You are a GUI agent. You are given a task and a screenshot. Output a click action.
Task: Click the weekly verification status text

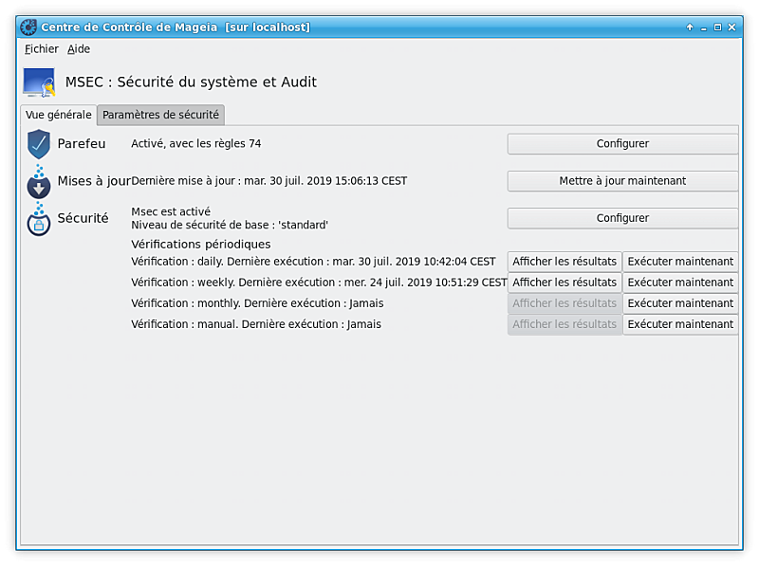(x=319, y=283)
